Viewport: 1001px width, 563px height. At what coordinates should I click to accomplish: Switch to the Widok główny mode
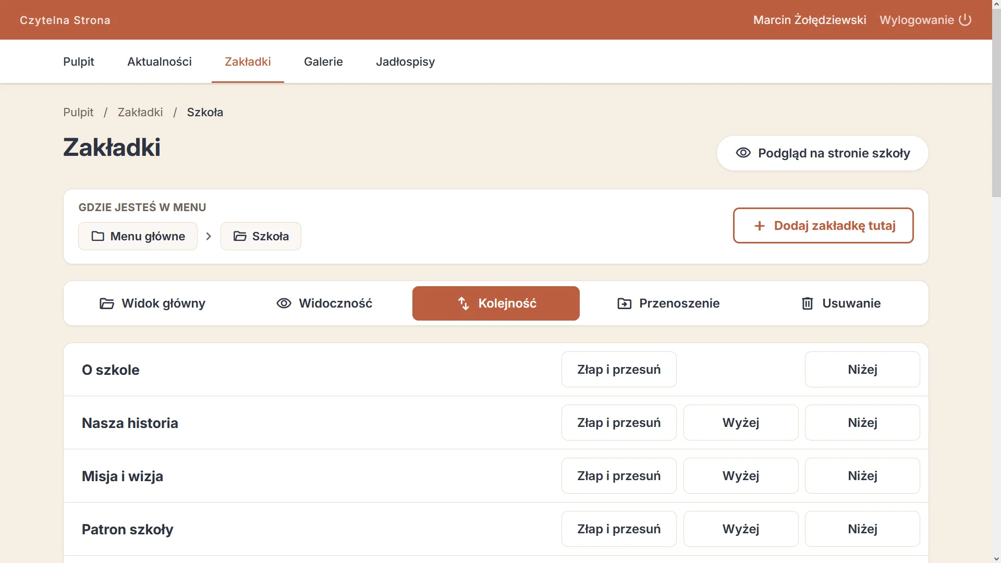click(152, 303)
